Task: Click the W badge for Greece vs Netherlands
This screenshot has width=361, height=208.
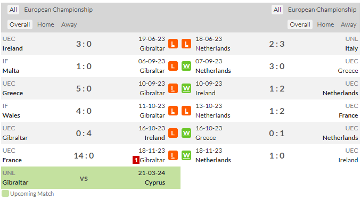Action: 186,133
